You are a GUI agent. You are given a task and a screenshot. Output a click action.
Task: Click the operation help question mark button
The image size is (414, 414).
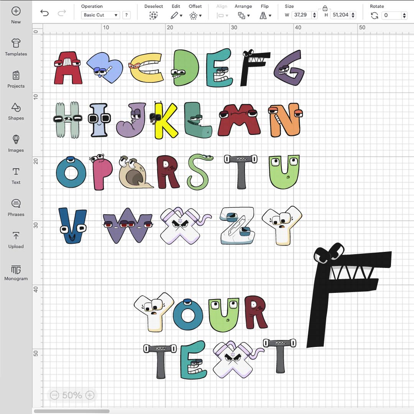126,15
